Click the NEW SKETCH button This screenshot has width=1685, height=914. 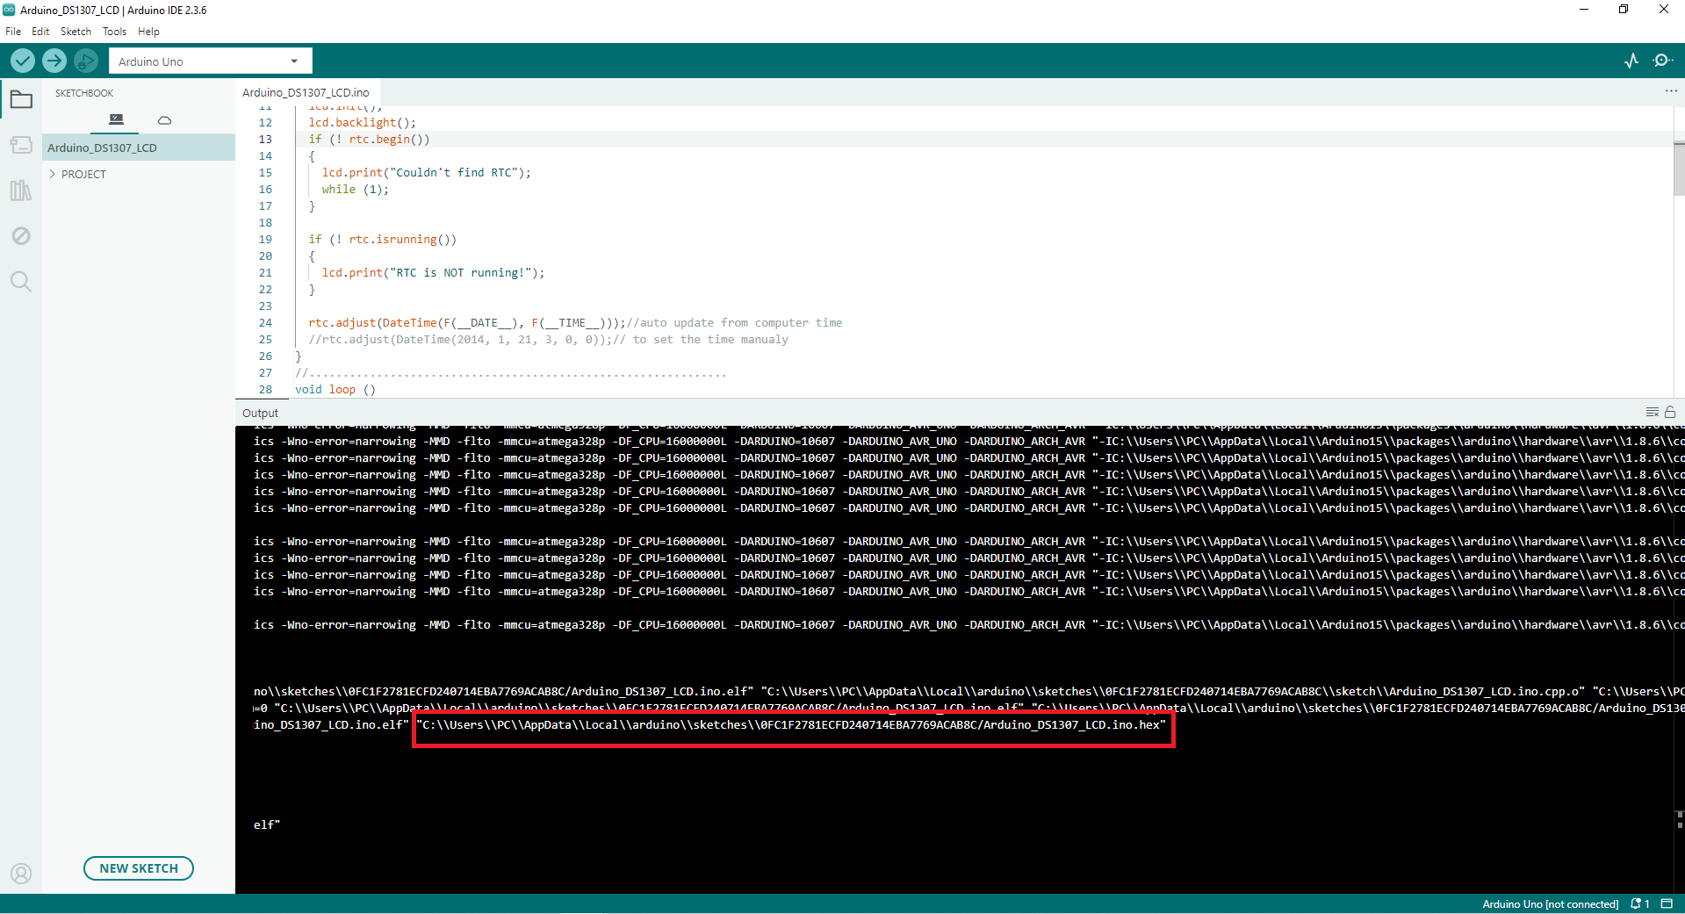point(139,868)
